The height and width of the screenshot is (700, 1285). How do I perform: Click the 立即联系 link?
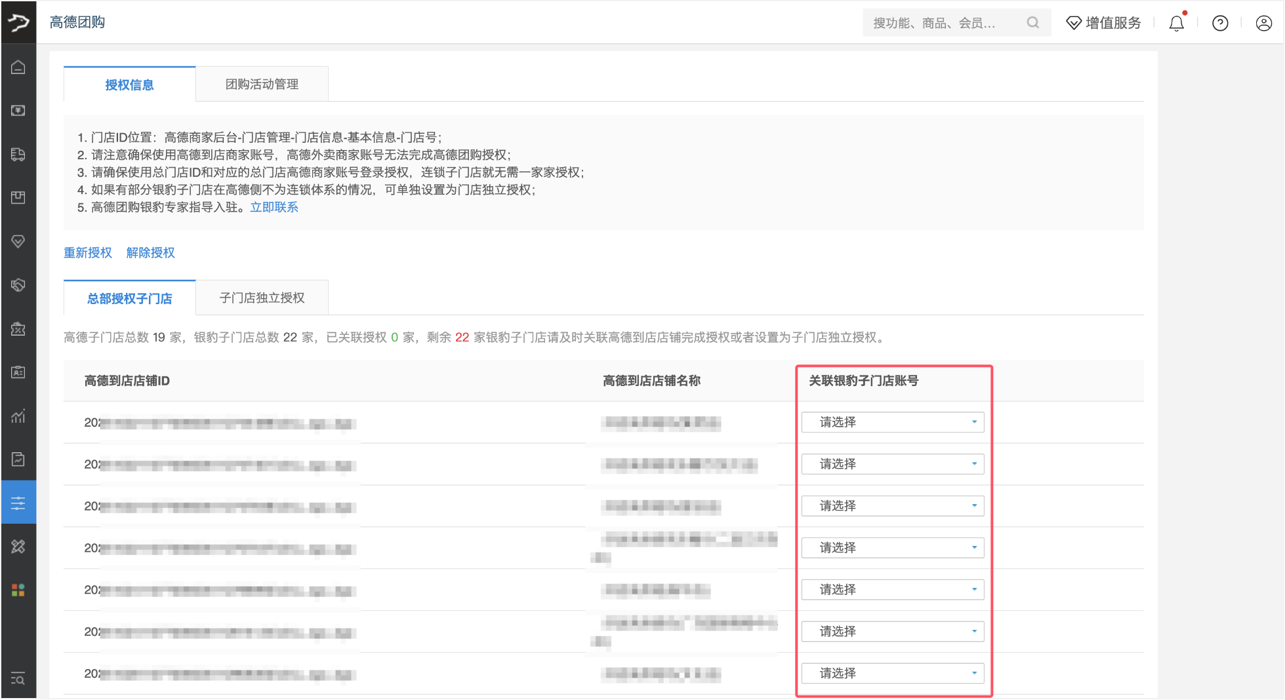(x=274, y=206)
